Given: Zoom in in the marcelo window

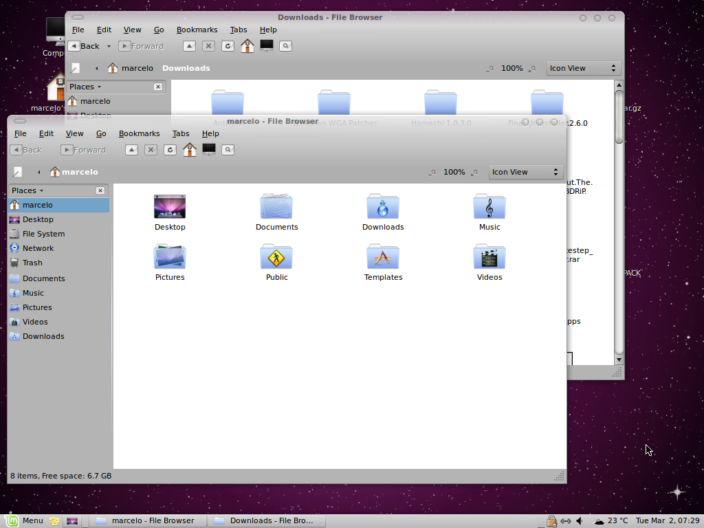Looking at the screenshot, I should 474,172.
